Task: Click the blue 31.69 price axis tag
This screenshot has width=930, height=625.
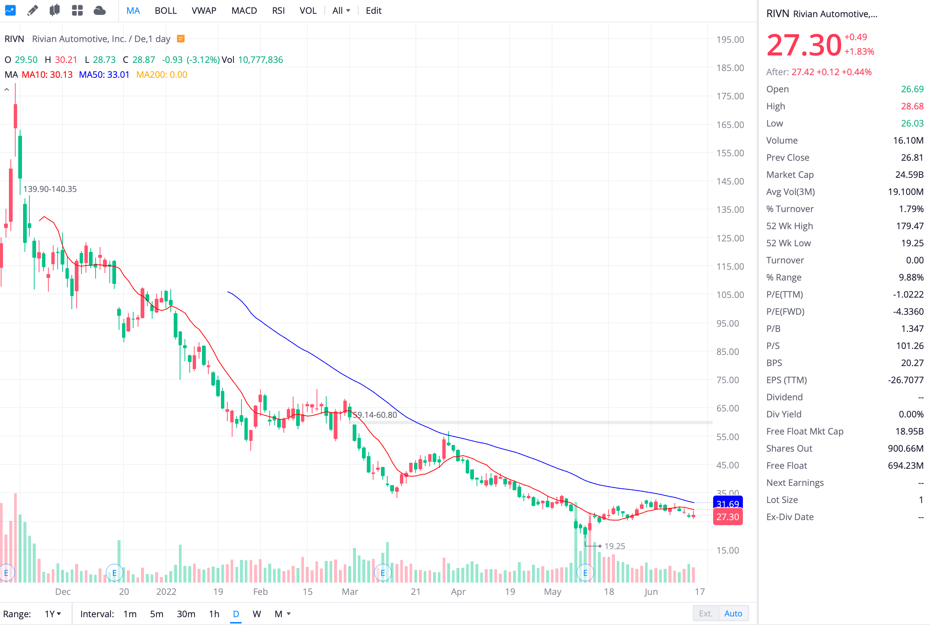Action: click(728, 503)
